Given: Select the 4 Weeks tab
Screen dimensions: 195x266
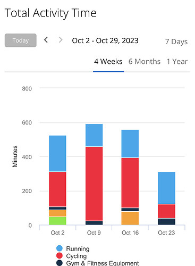Looking at the screenshot, I should point(108,62).
